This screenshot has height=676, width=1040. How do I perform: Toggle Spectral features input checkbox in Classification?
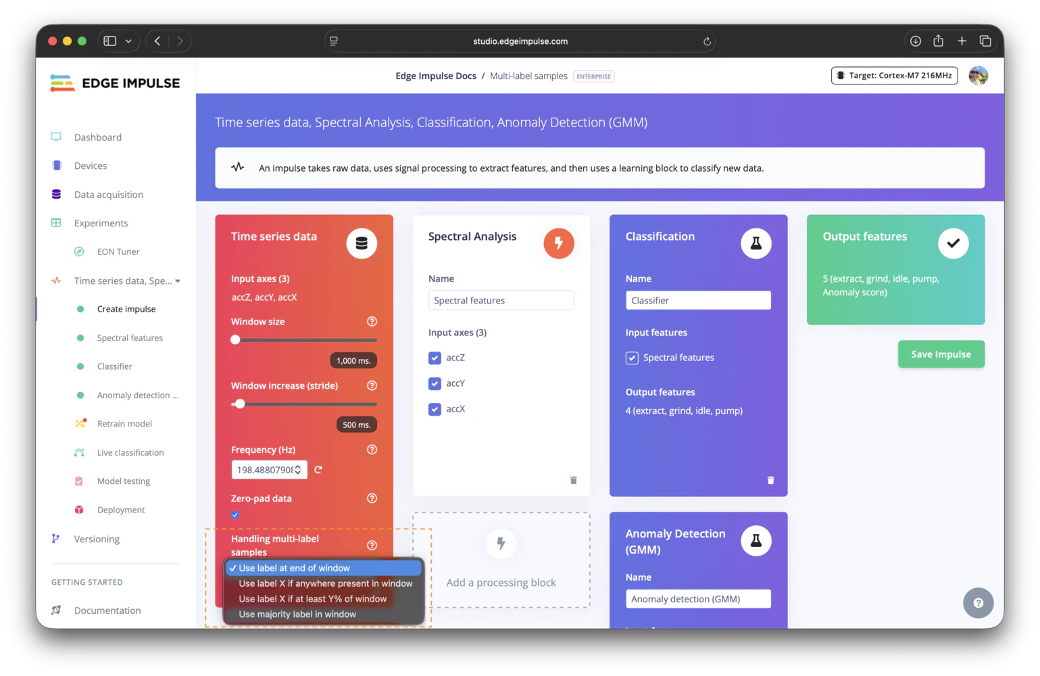(x=632, y=358)
